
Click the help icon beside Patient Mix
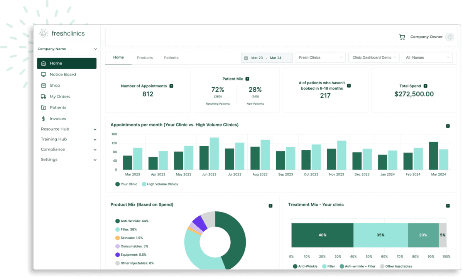[x=247, y=79]
